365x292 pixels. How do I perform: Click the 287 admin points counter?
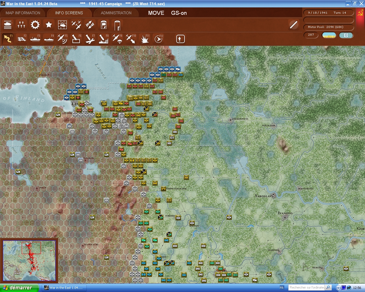coord(311,35)
